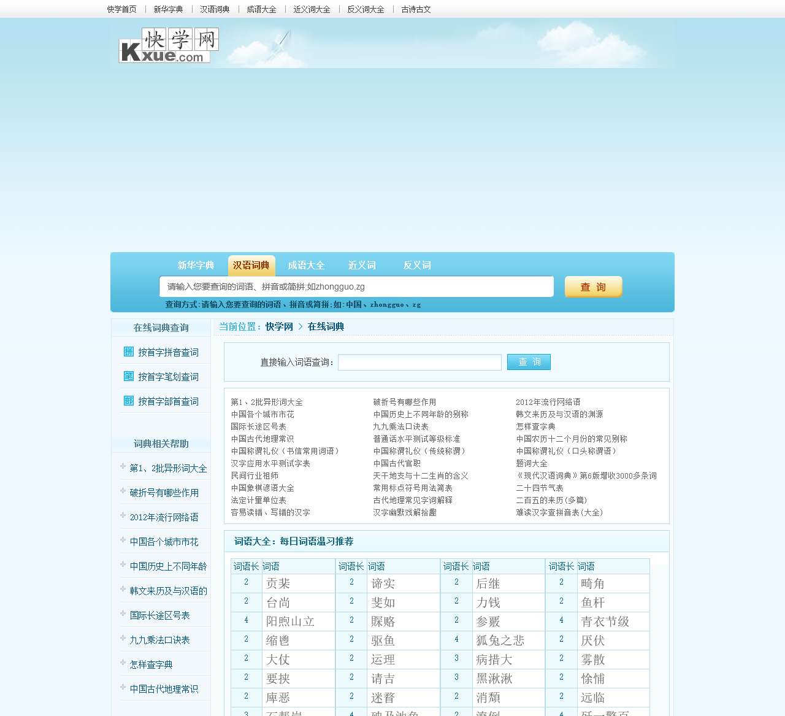Click the orange 查询 search button
This screenshot has height=716, width=785.
(x=593, y=287)
